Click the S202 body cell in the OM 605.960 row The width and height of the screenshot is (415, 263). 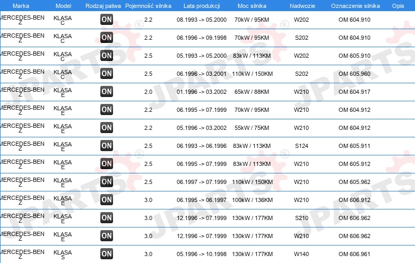pyautogui.click(x=301, y=74)
